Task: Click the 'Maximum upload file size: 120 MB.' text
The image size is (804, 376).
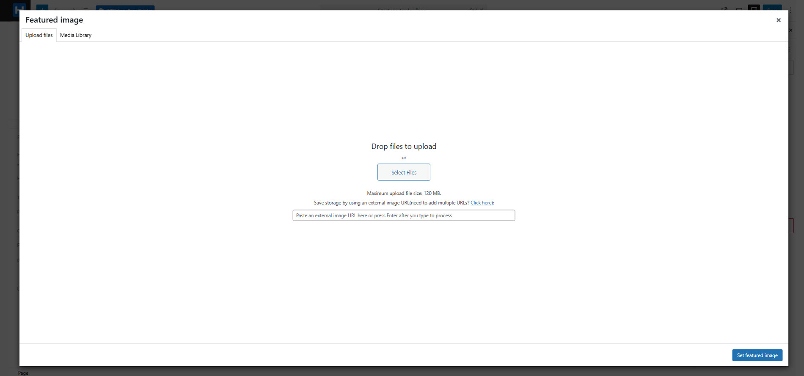Action: coord(404,193)
